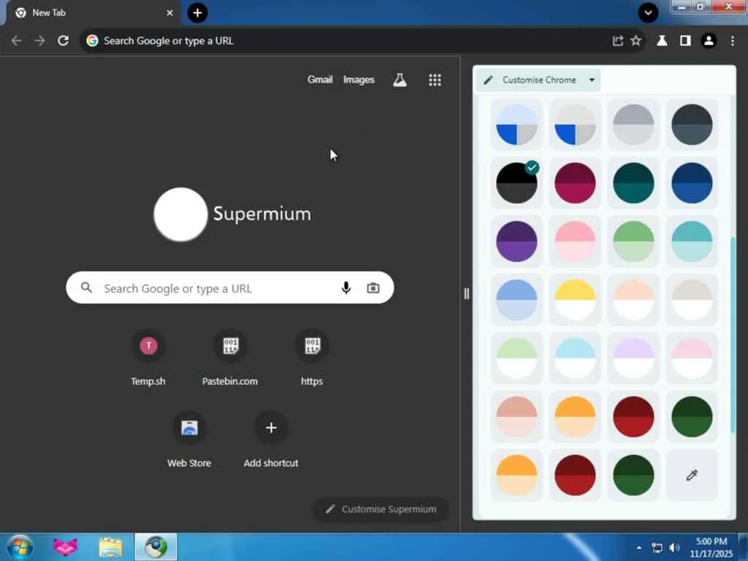Screen dimensions: 748x561
Task: Open the https shortcut tile
Action: coord(312,358)
